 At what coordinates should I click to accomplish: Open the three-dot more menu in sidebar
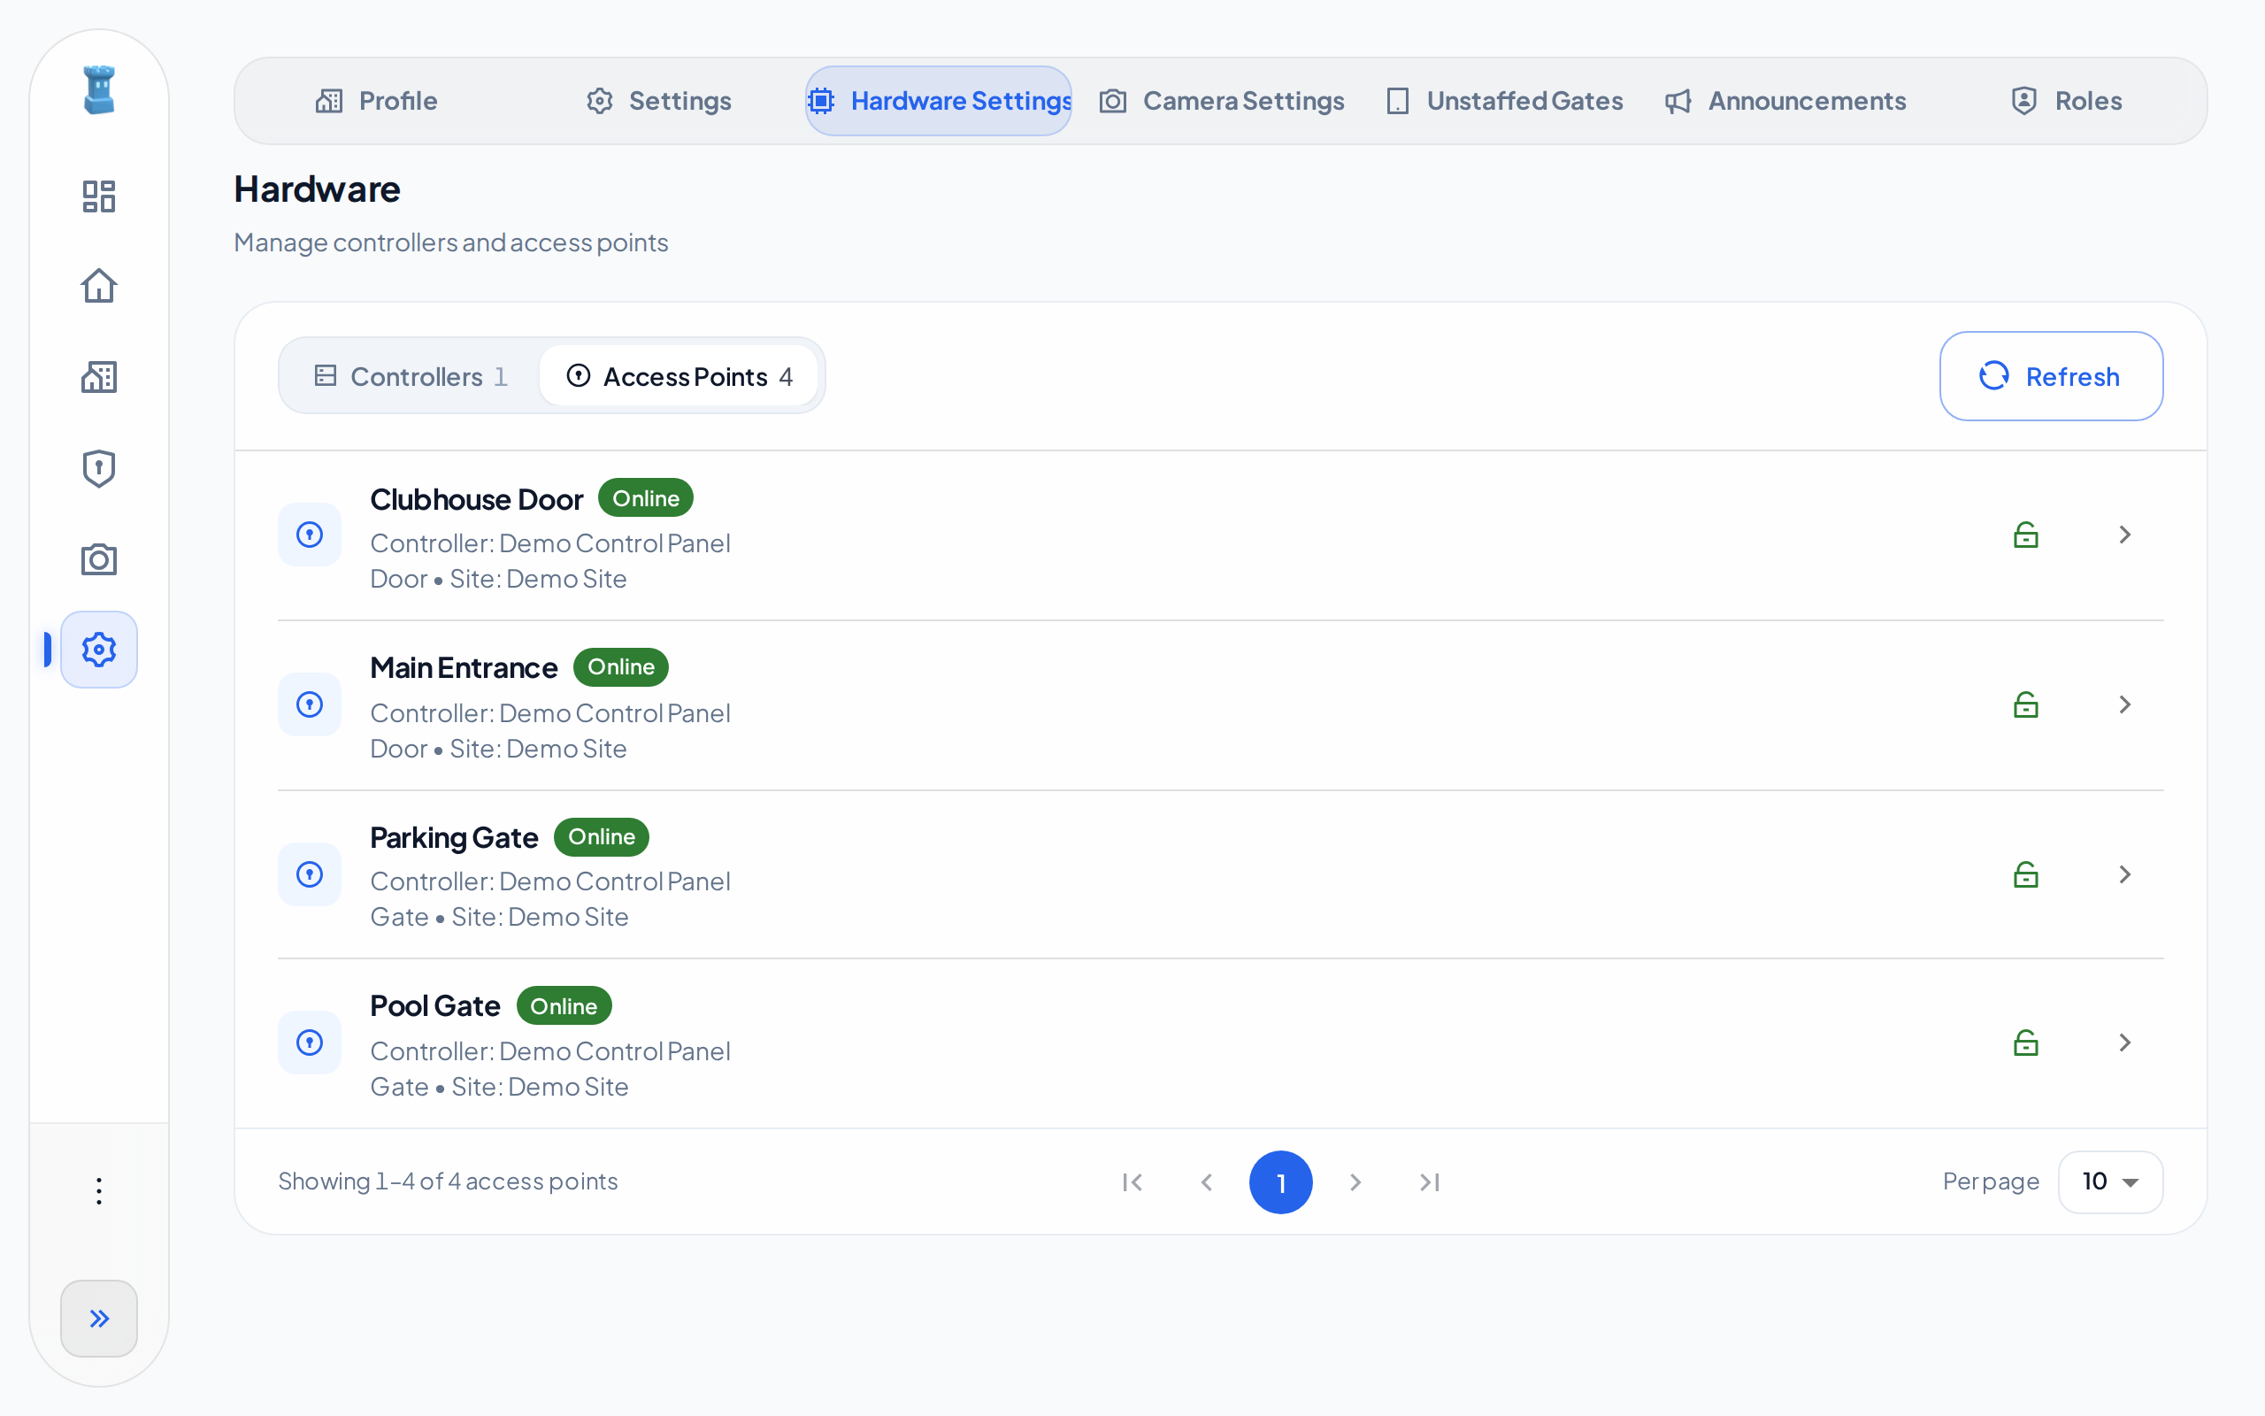[99, 1191]
